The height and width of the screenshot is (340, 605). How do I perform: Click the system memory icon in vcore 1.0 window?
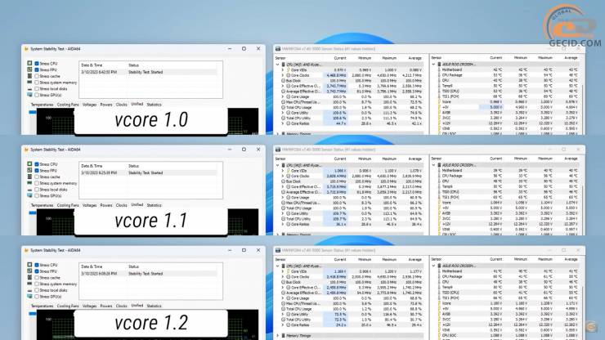click(29, 83)
